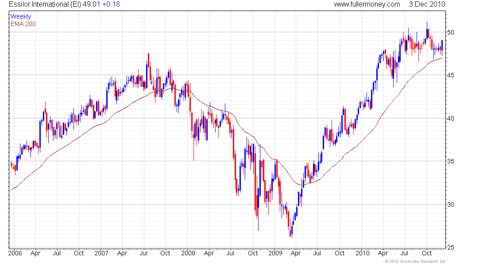The image size is (487, 265).
Task: Click the 2008 year label on time axis
Action: [188, 253]
